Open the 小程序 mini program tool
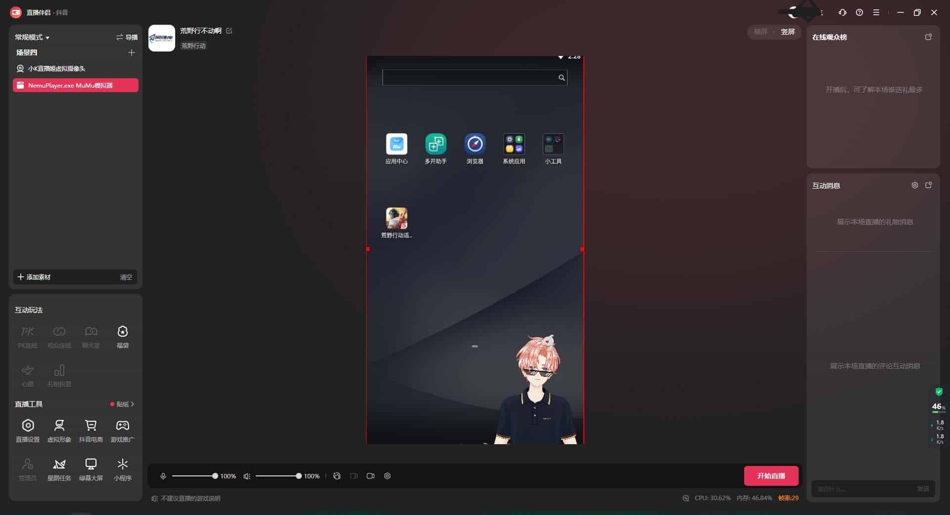The image size is (950, 515). 122,469
